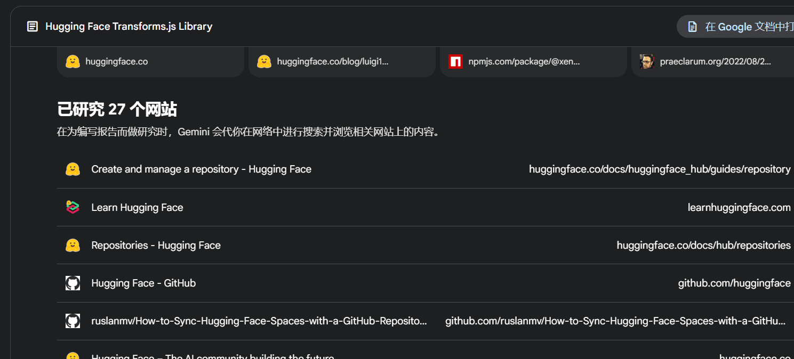Screen dimensions: 794x359
Task: Click the Google Docs file icon
Action: pyautogui.click(x=692, y=27)
